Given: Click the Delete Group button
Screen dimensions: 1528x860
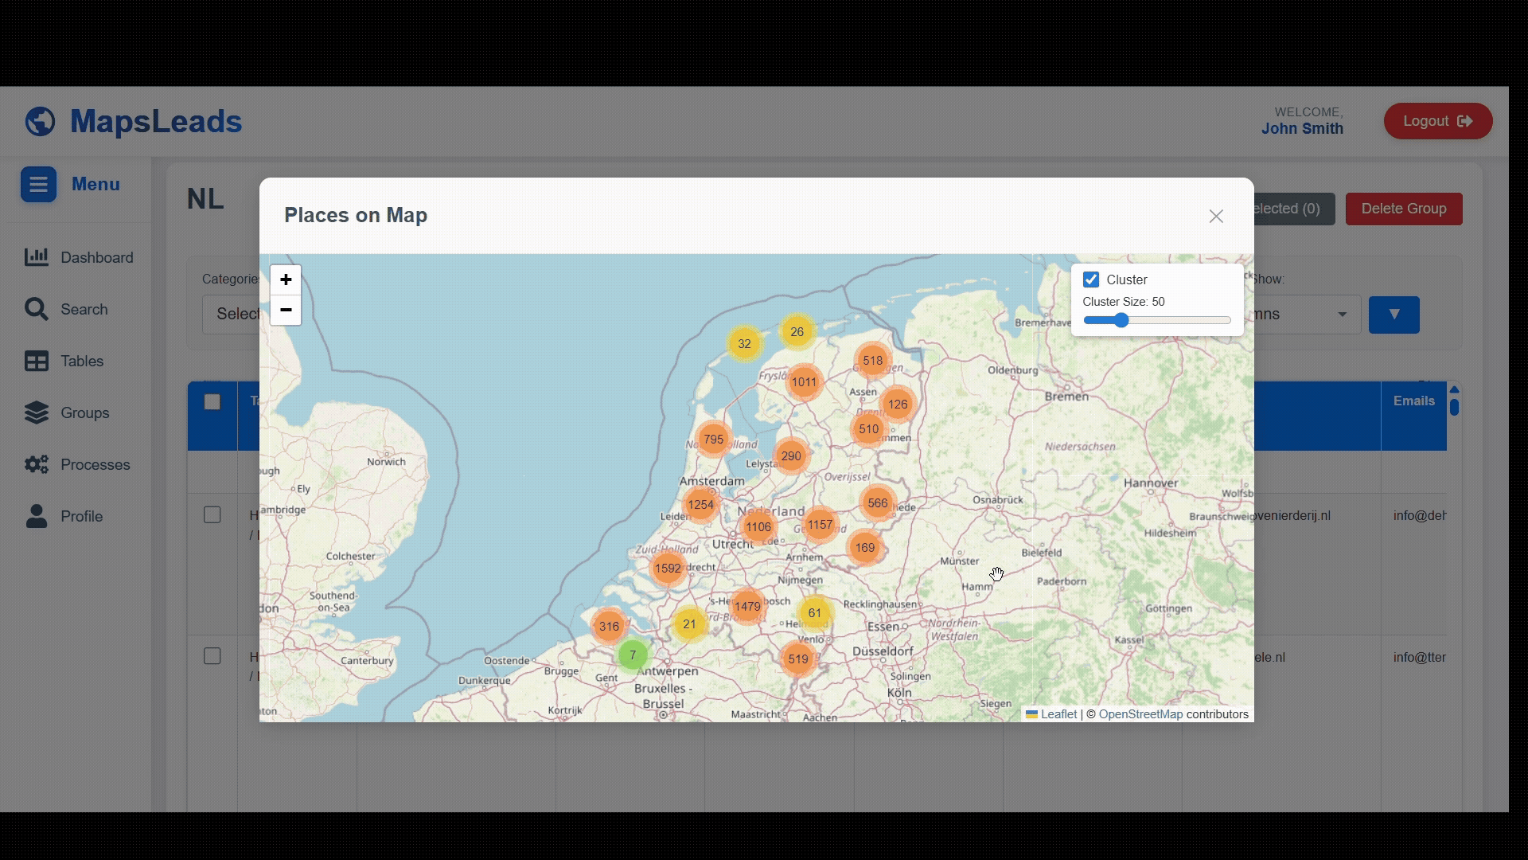Looking at the screenshot, I should pos(1403,209).
